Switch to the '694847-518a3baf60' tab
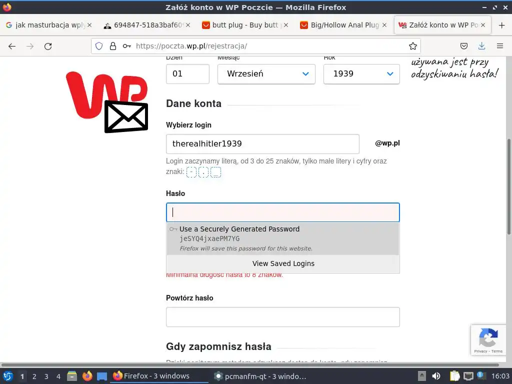Image resolution: width=512 pixels, height=384 pixels. click(x=147, y=25)
